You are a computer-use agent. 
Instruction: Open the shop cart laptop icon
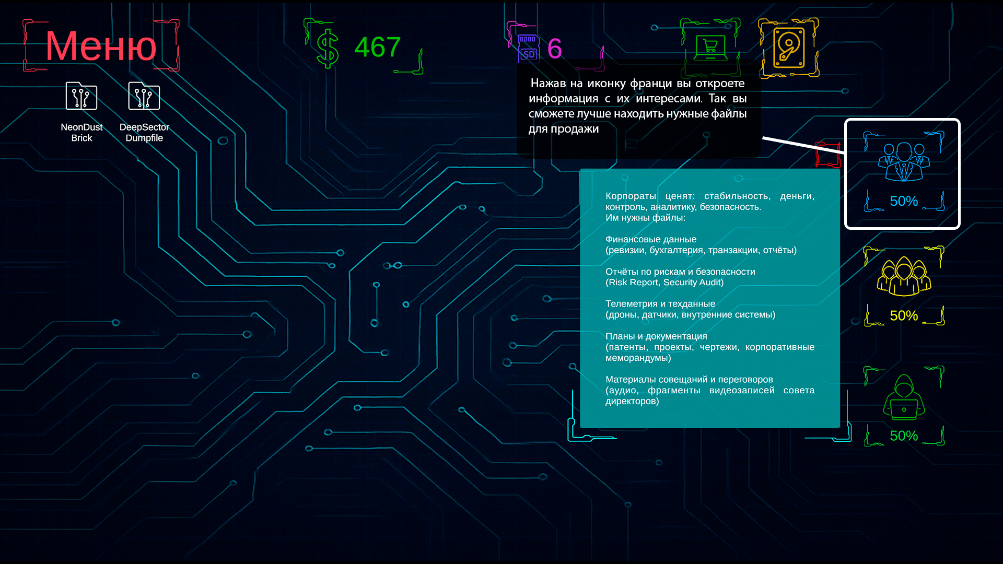710,48
